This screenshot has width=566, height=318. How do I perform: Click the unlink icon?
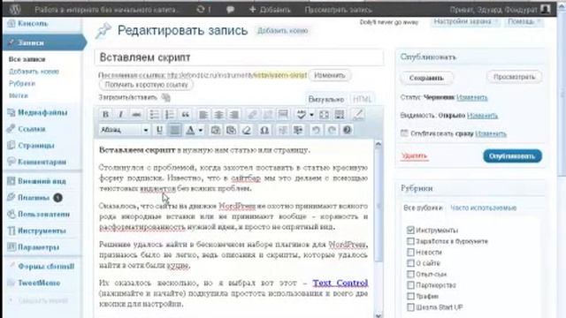click(x=267, y=115)
